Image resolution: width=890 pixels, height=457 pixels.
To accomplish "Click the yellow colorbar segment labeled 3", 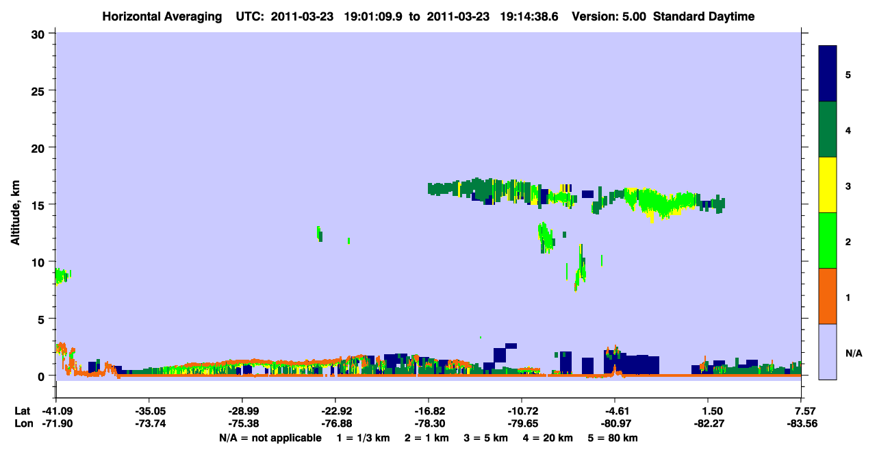I will [828, 185].
